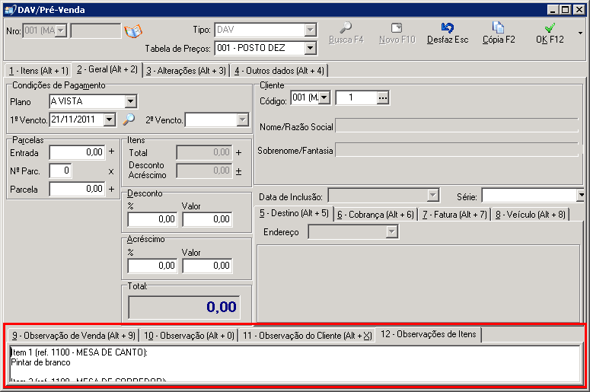Viewport: 590px width, 392px height.
Task: Open the Tabela de Preços dropdown
Action: (x=310, y=48)
